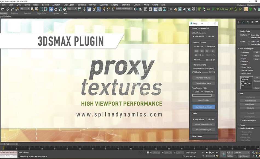Image resolution: width=260 pixels, height=159 pixels.
Task: Uncheck Convert to JPG/PNG (alpha)
Action: click(x=193, y=68)
